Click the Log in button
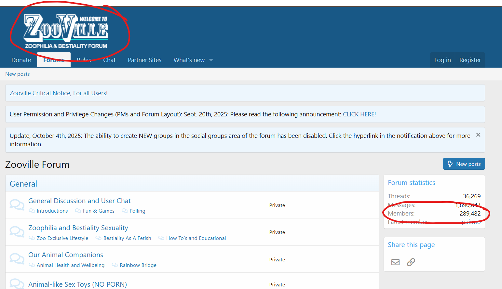The width and height of the screenshot is (502, 289). coord(442,60)
